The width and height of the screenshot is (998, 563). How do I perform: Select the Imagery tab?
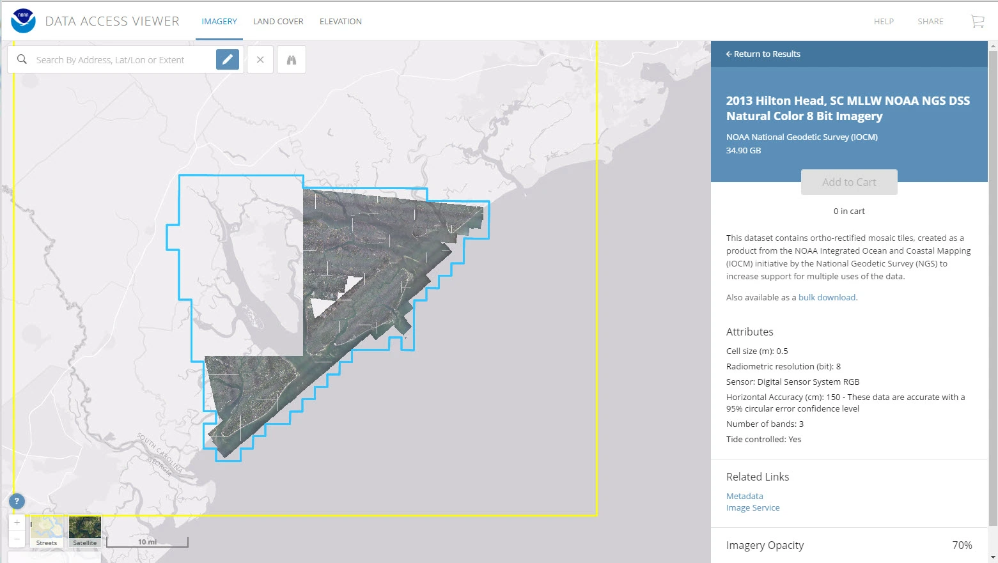click(x=219, y=21)
